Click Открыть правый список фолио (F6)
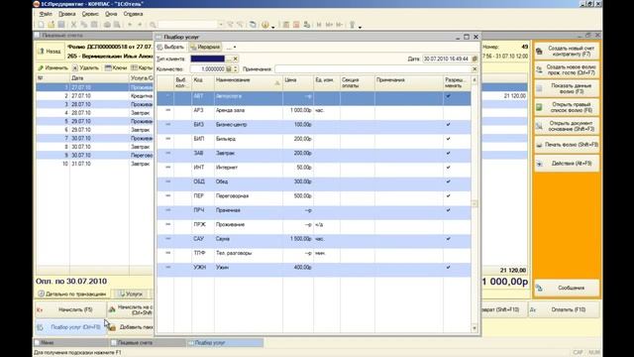 567,107
